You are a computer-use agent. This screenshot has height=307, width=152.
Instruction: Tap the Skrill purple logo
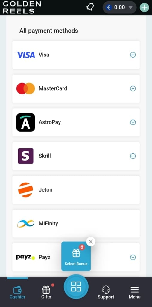26,156
